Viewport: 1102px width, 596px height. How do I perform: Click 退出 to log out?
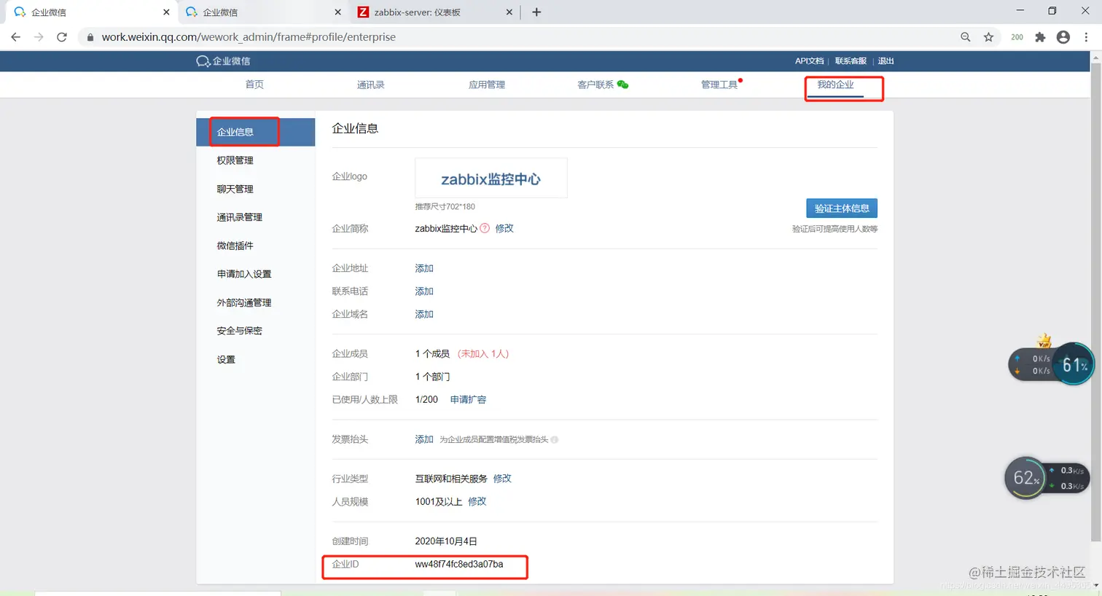886,61
